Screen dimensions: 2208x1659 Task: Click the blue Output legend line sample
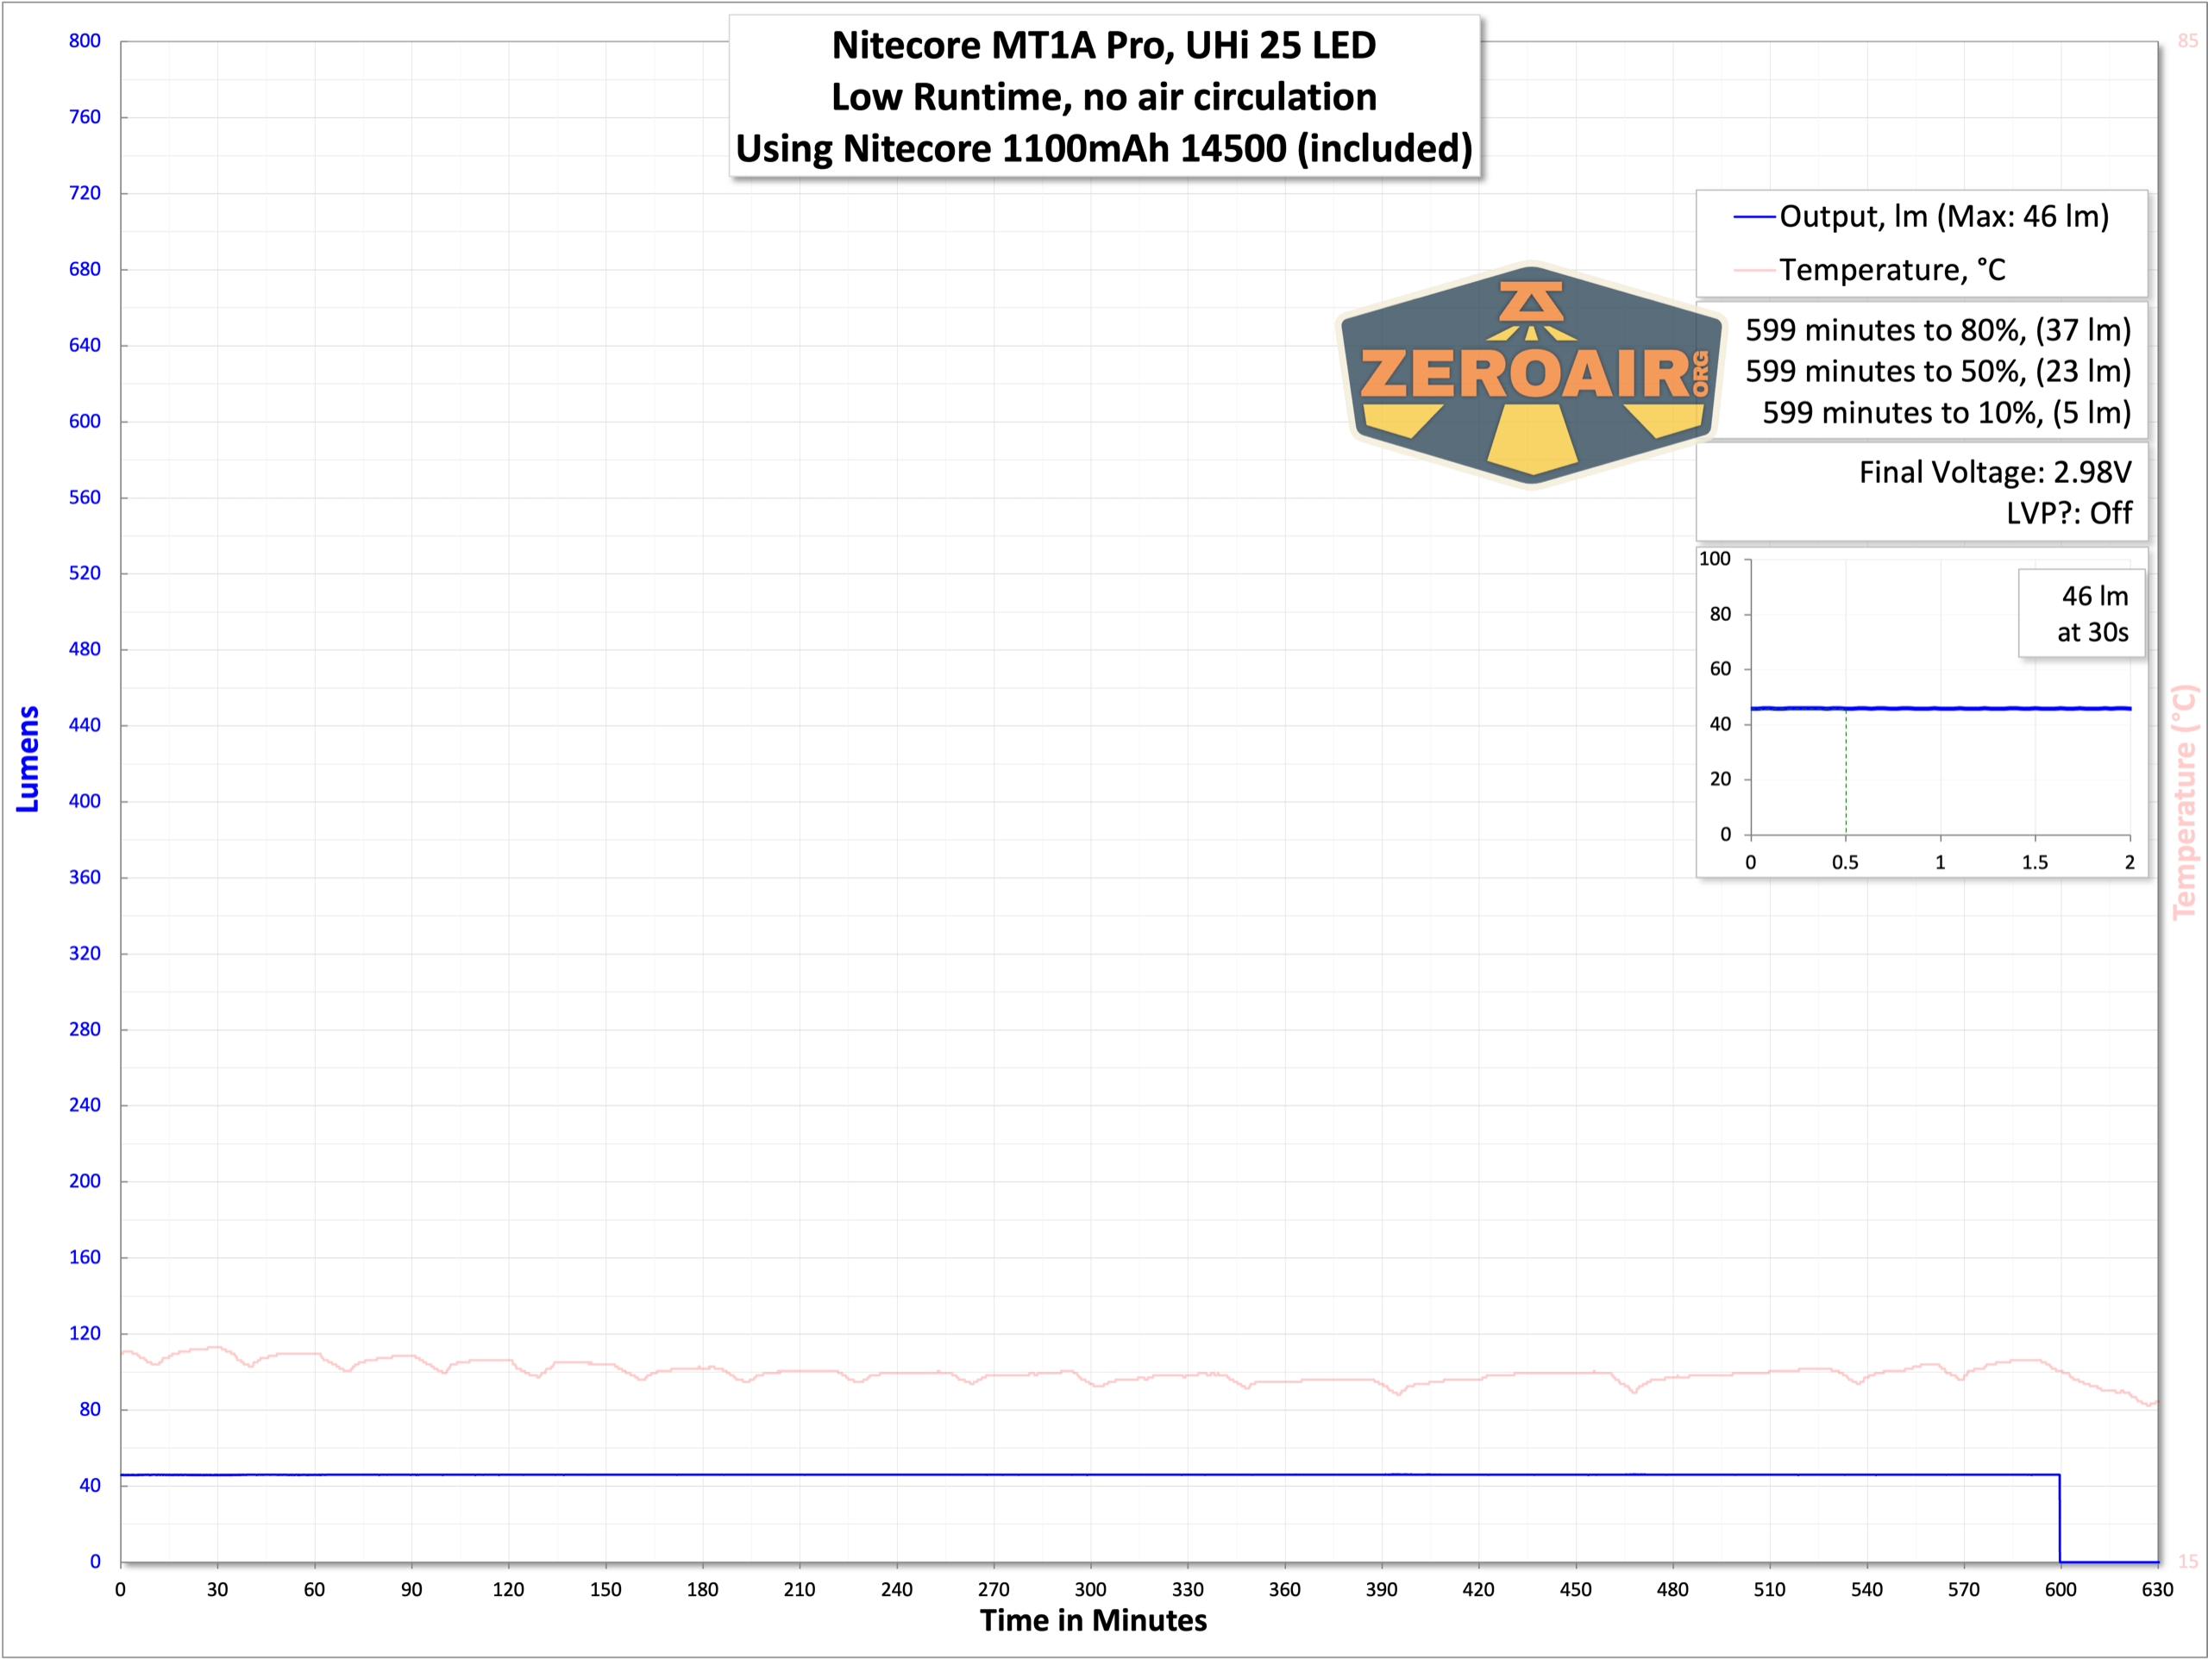(x=1753, y=216)
